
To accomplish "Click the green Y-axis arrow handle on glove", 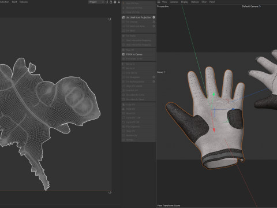I will click(214, 94).
